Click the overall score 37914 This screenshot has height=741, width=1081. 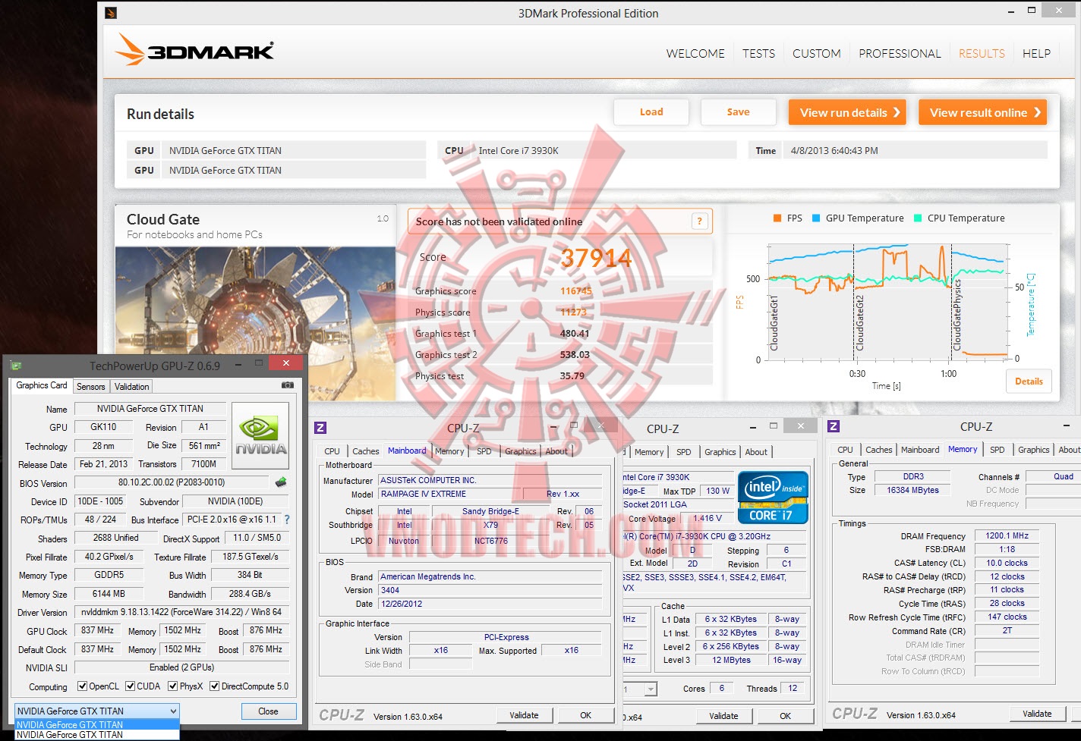pyautogui.click(x=596, y=258)
